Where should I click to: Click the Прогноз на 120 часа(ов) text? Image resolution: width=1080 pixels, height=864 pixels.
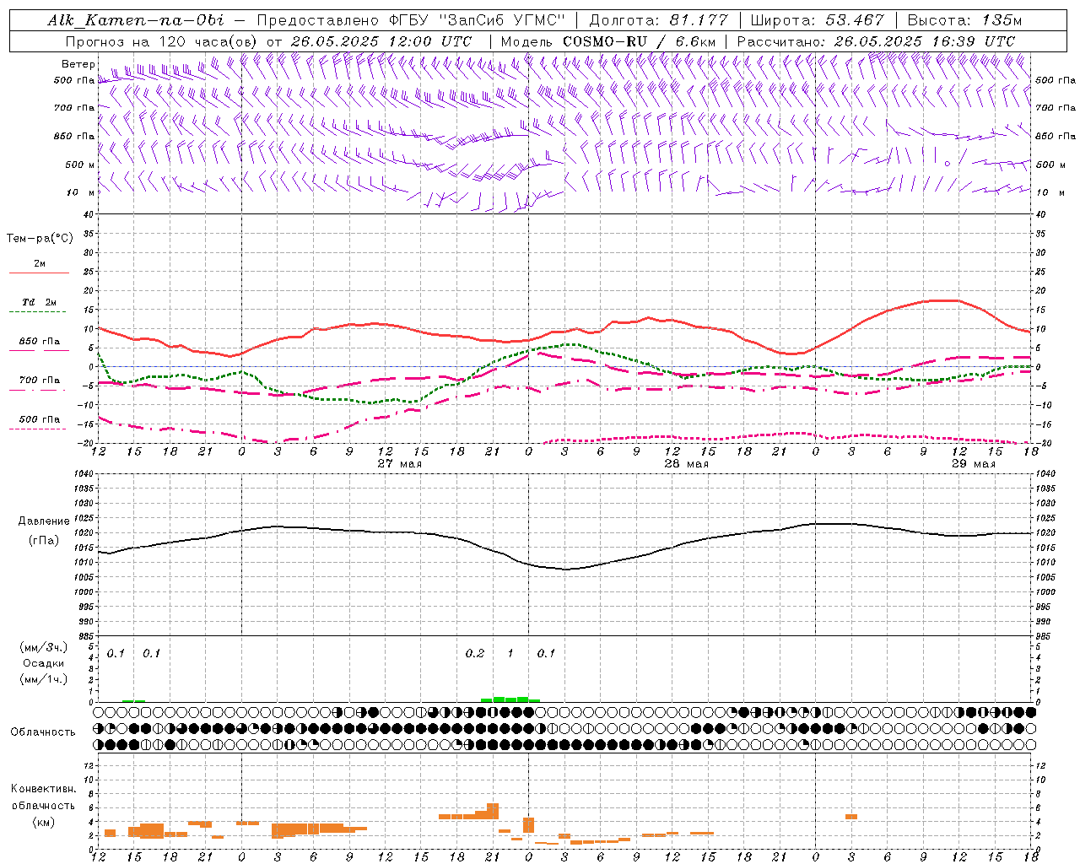[162, 41]
